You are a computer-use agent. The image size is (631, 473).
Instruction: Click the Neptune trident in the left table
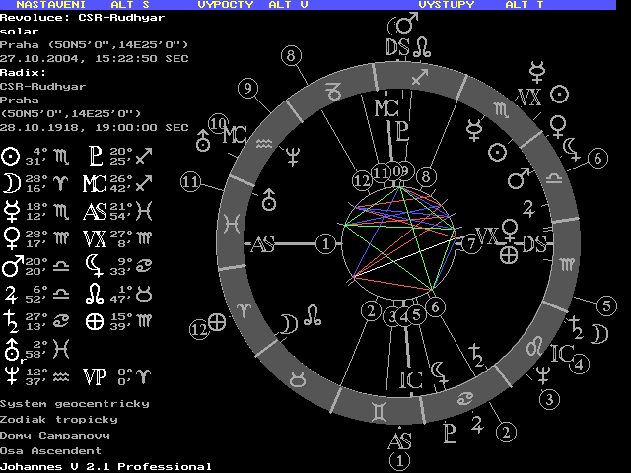(x=10, y=375)
